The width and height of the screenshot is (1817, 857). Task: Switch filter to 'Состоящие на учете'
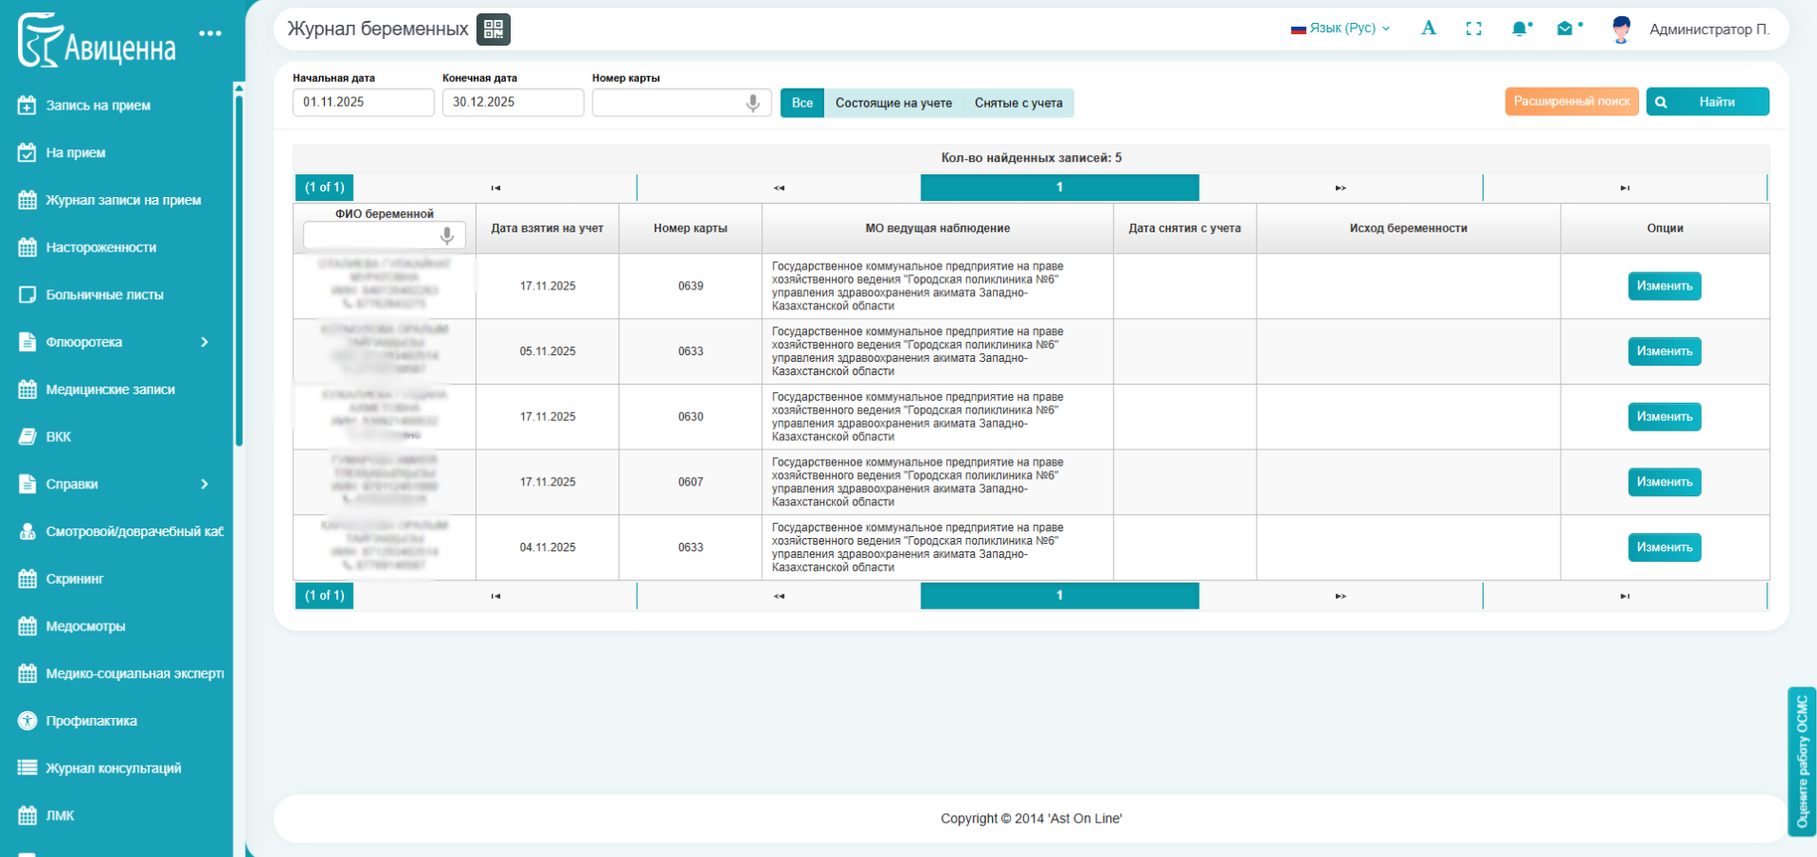pyautogui.click(x=894, y=103)
